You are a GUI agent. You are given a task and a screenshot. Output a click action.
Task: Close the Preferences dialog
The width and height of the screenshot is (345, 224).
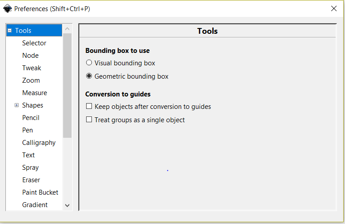334,8
